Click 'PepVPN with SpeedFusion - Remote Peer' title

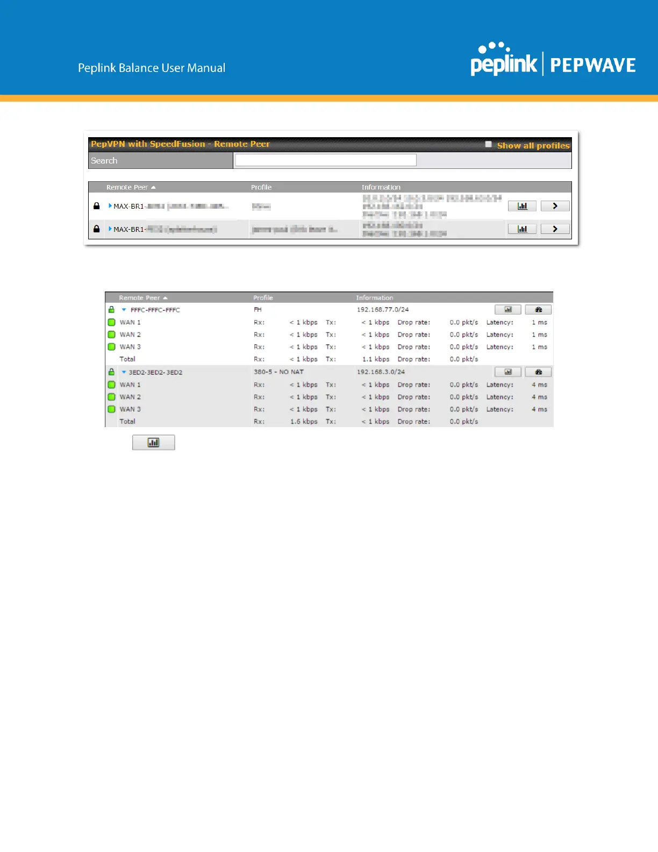point(180,144)
